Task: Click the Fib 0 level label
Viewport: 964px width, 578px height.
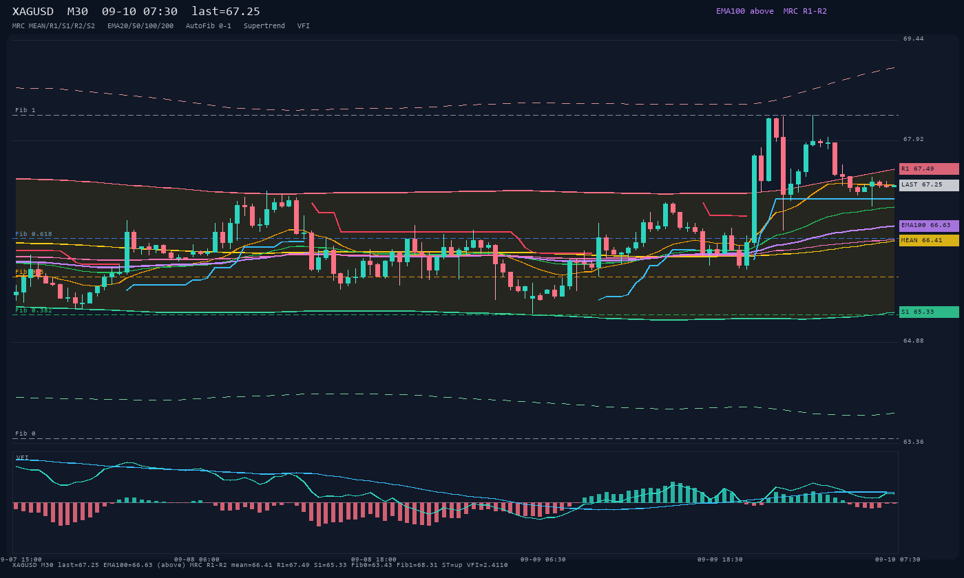Action: click(25, 433)
